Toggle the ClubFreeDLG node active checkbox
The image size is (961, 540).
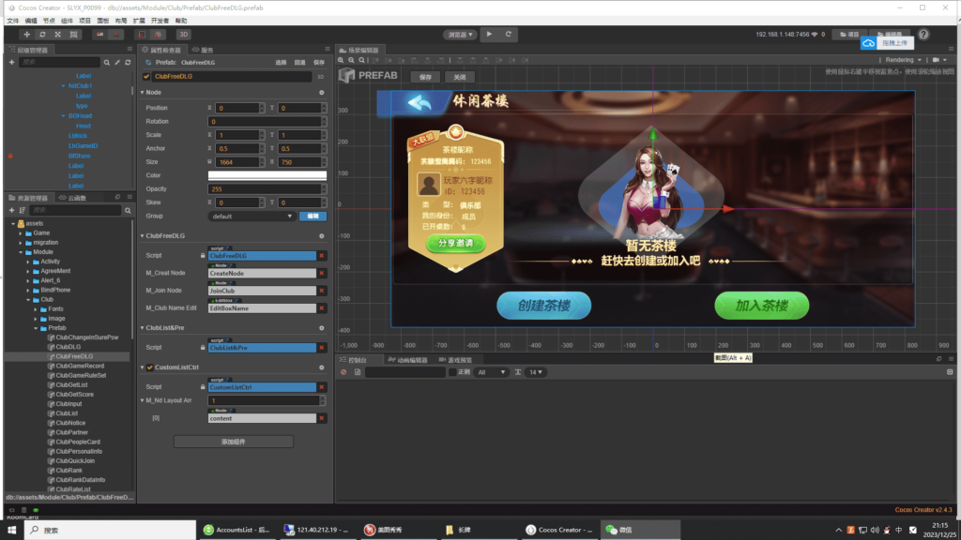[x=146, y=78]
